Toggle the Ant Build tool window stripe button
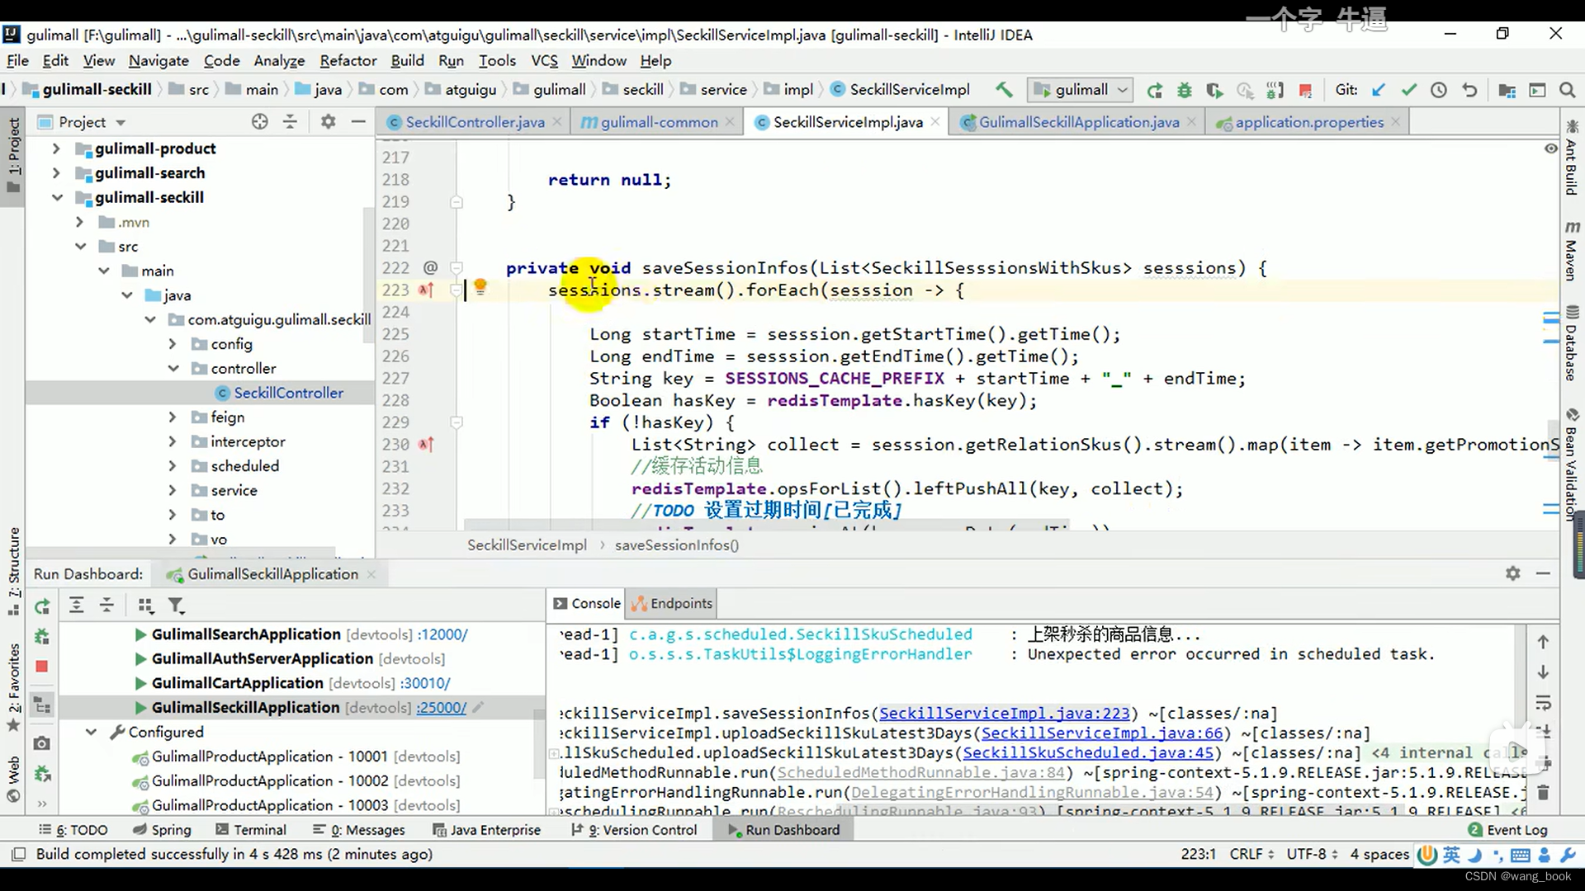Viewport: 1585px width, 891px height. (1571, 158)
